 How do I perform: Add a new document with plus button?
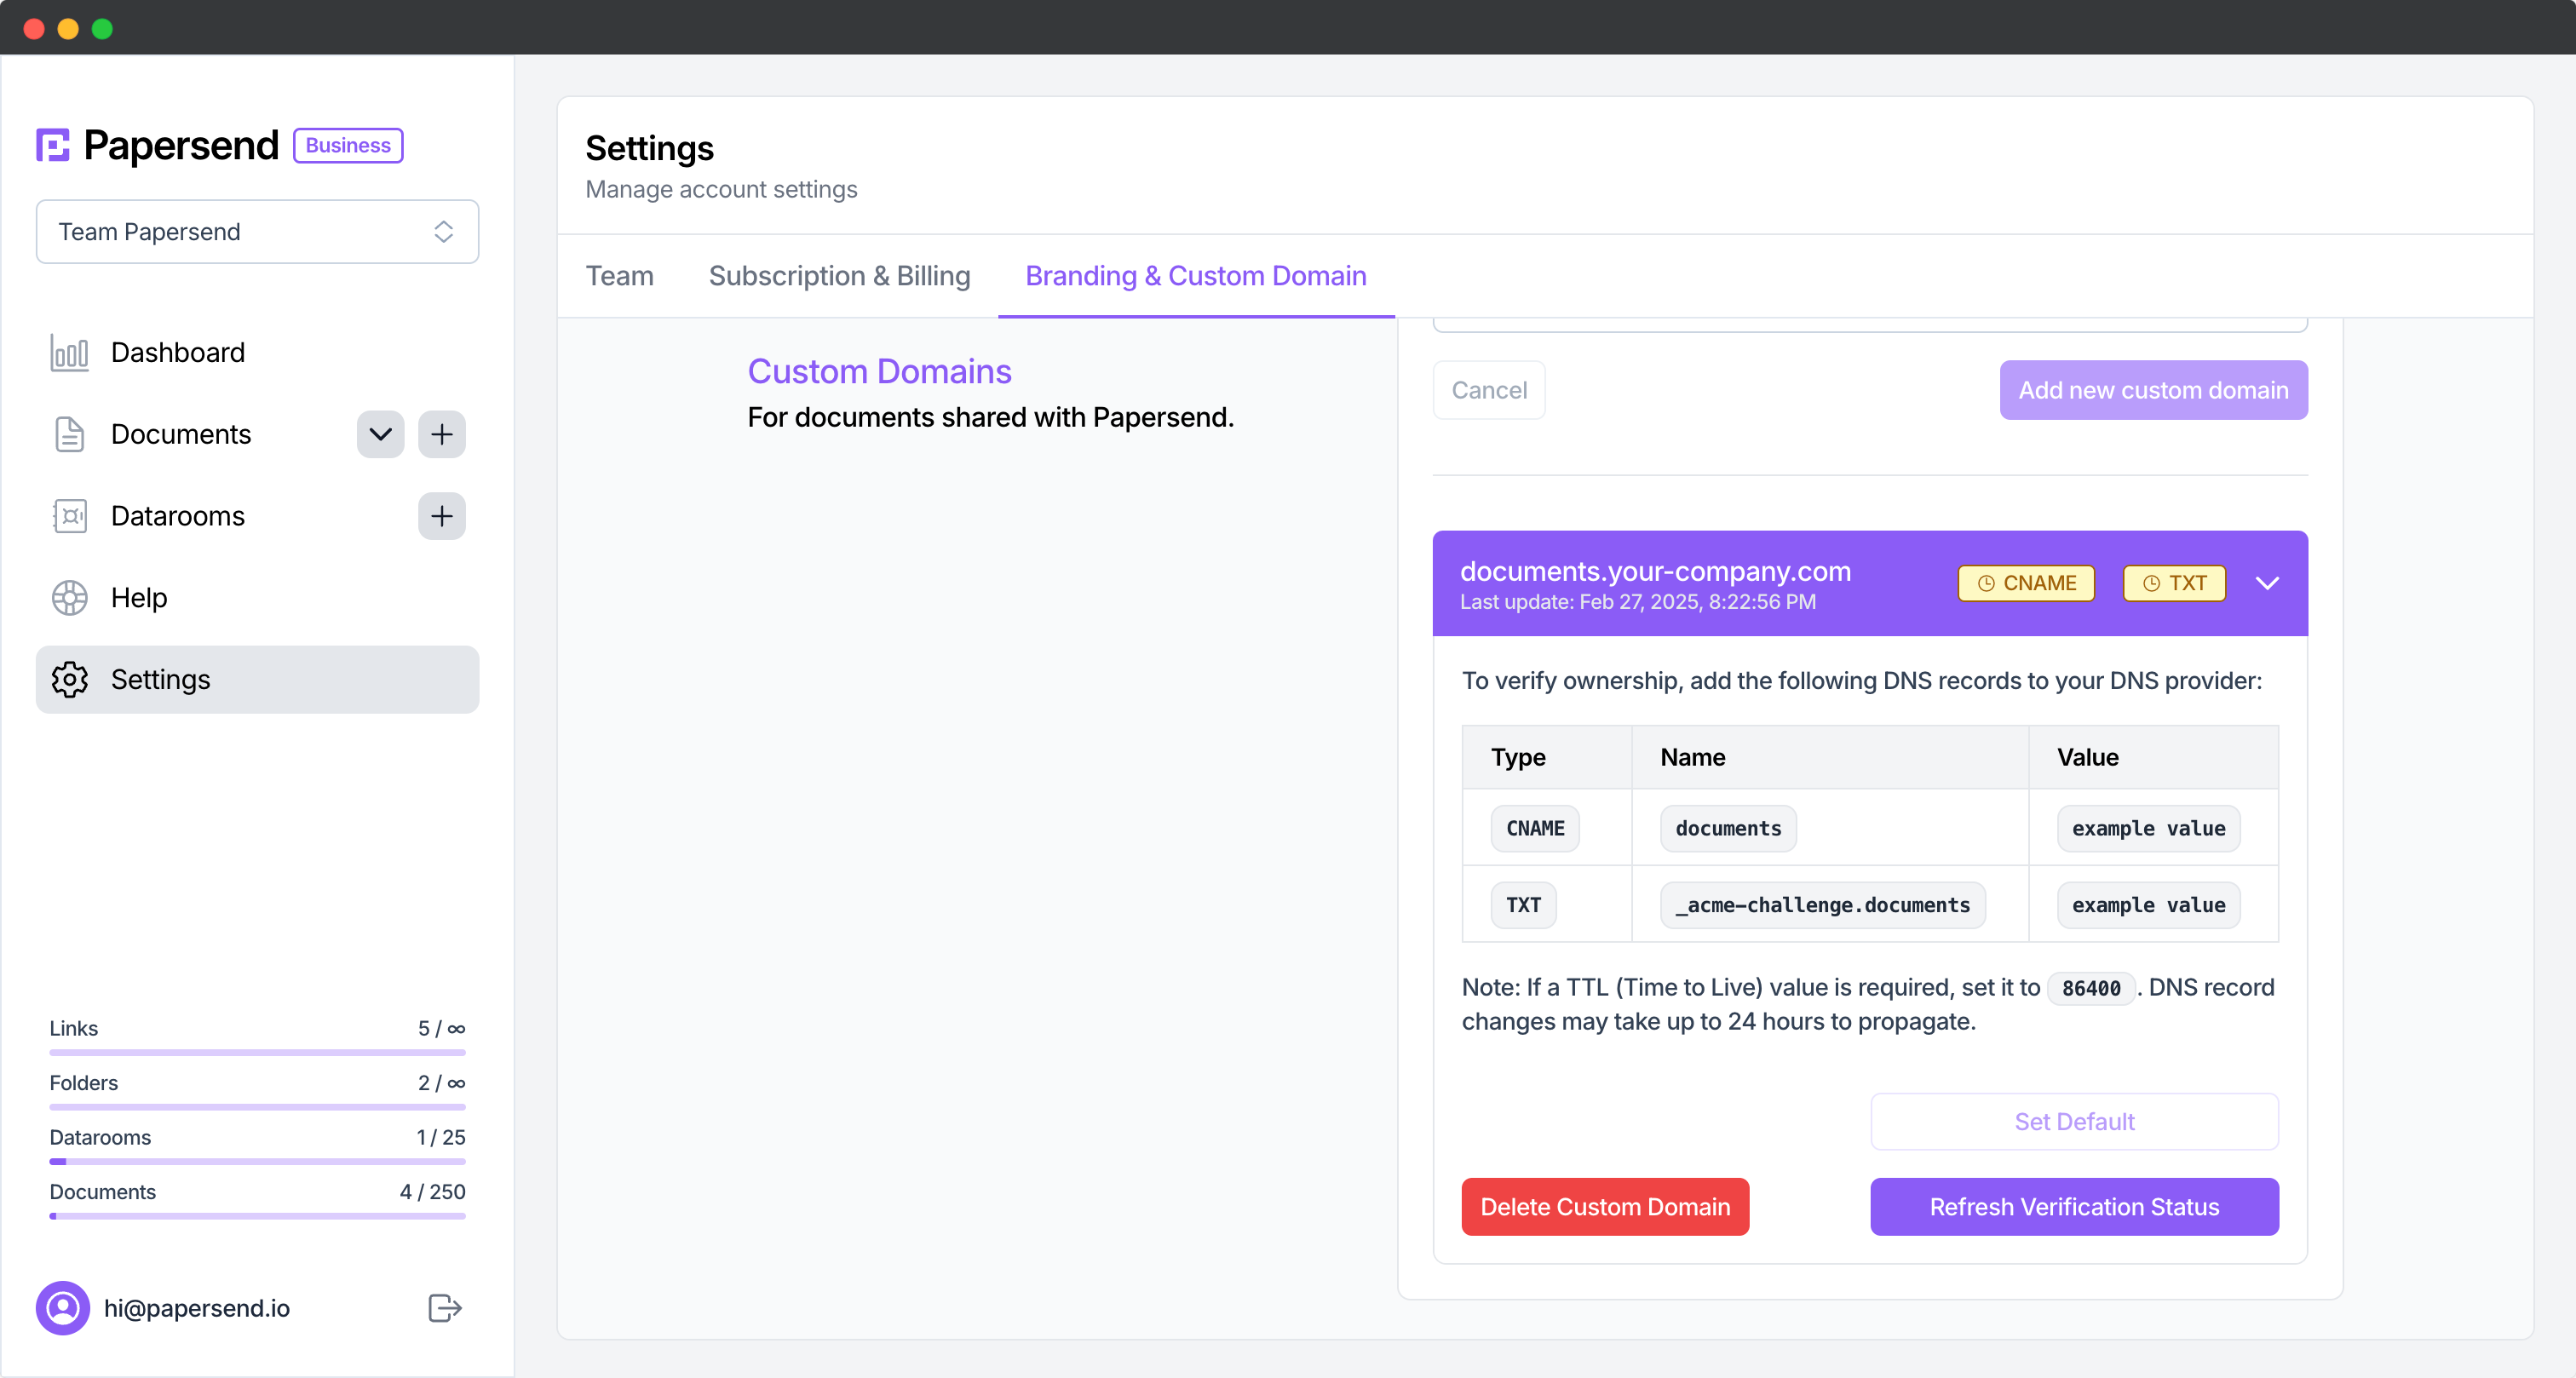pyautogui.click(x=441, y=434)
